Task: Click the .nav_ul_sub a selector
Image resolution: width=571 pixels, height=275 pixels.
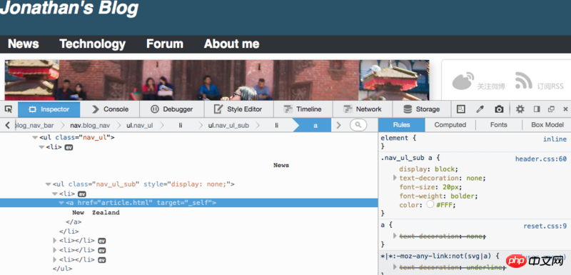Action: point(408,159)
